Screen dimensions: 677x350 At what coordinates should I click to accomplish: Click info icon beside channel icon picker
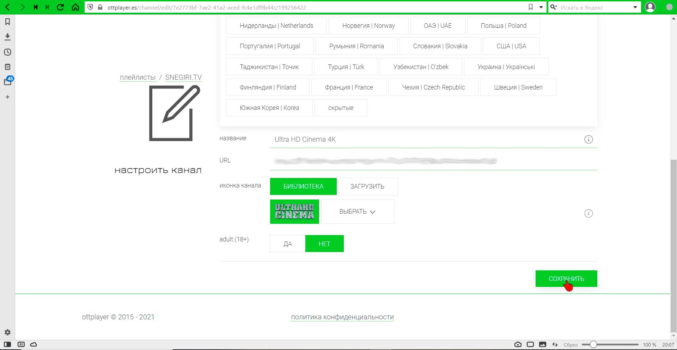(588, 213)
